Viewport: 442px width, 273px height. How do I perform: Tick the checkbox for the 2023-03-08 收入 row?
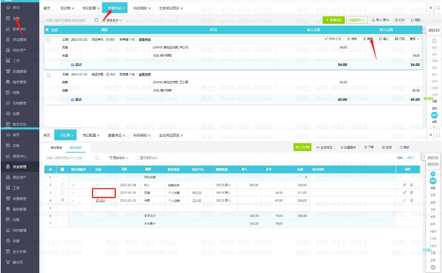[x=62, y=185]
